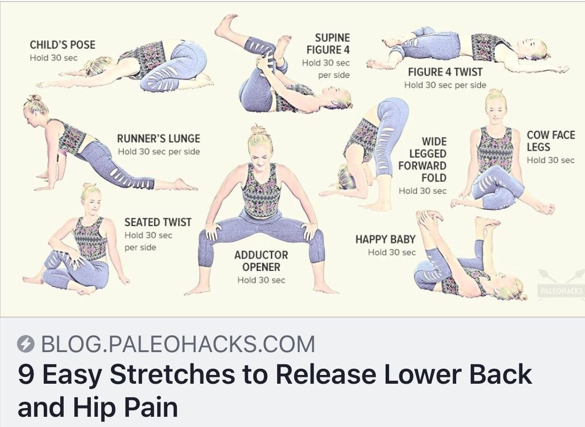Screen dimensions: 585x427
Task: Click the RUNNER'S LUNGE text label
Action: point(159,139)
